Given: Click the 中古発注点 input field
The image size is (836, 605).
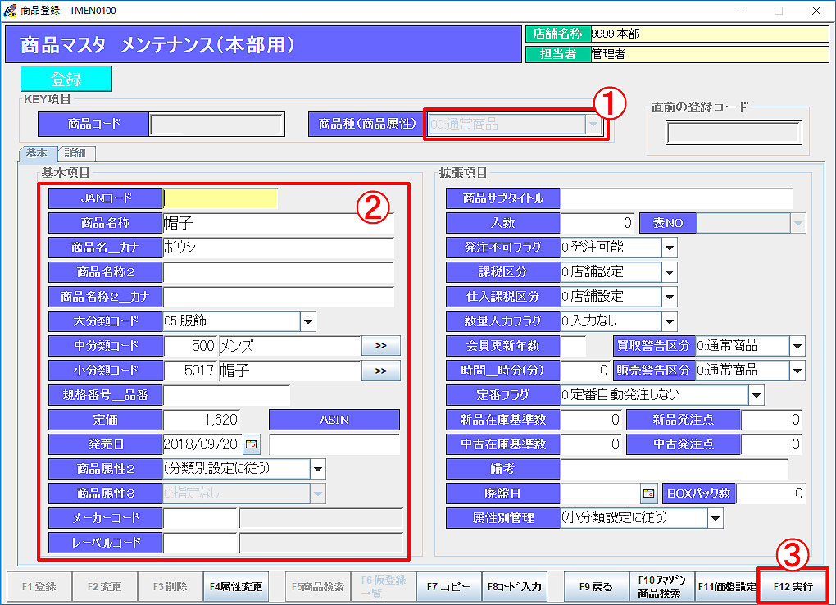Looking at the screenshot, I should (772, 444).
